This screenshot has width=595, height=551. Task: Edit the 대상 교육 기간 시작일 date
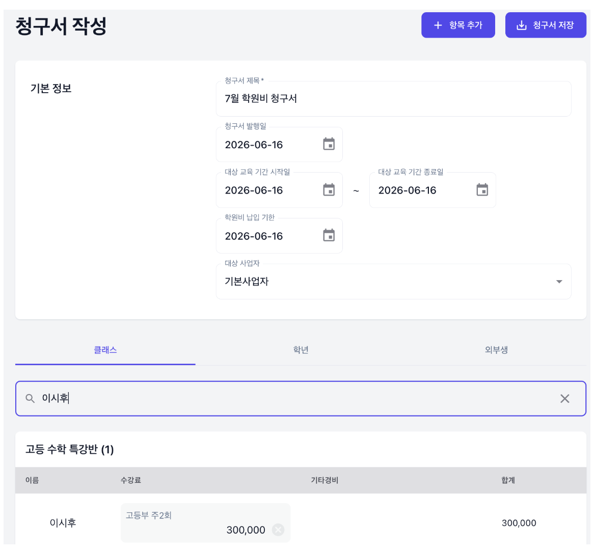coord(279,190)
